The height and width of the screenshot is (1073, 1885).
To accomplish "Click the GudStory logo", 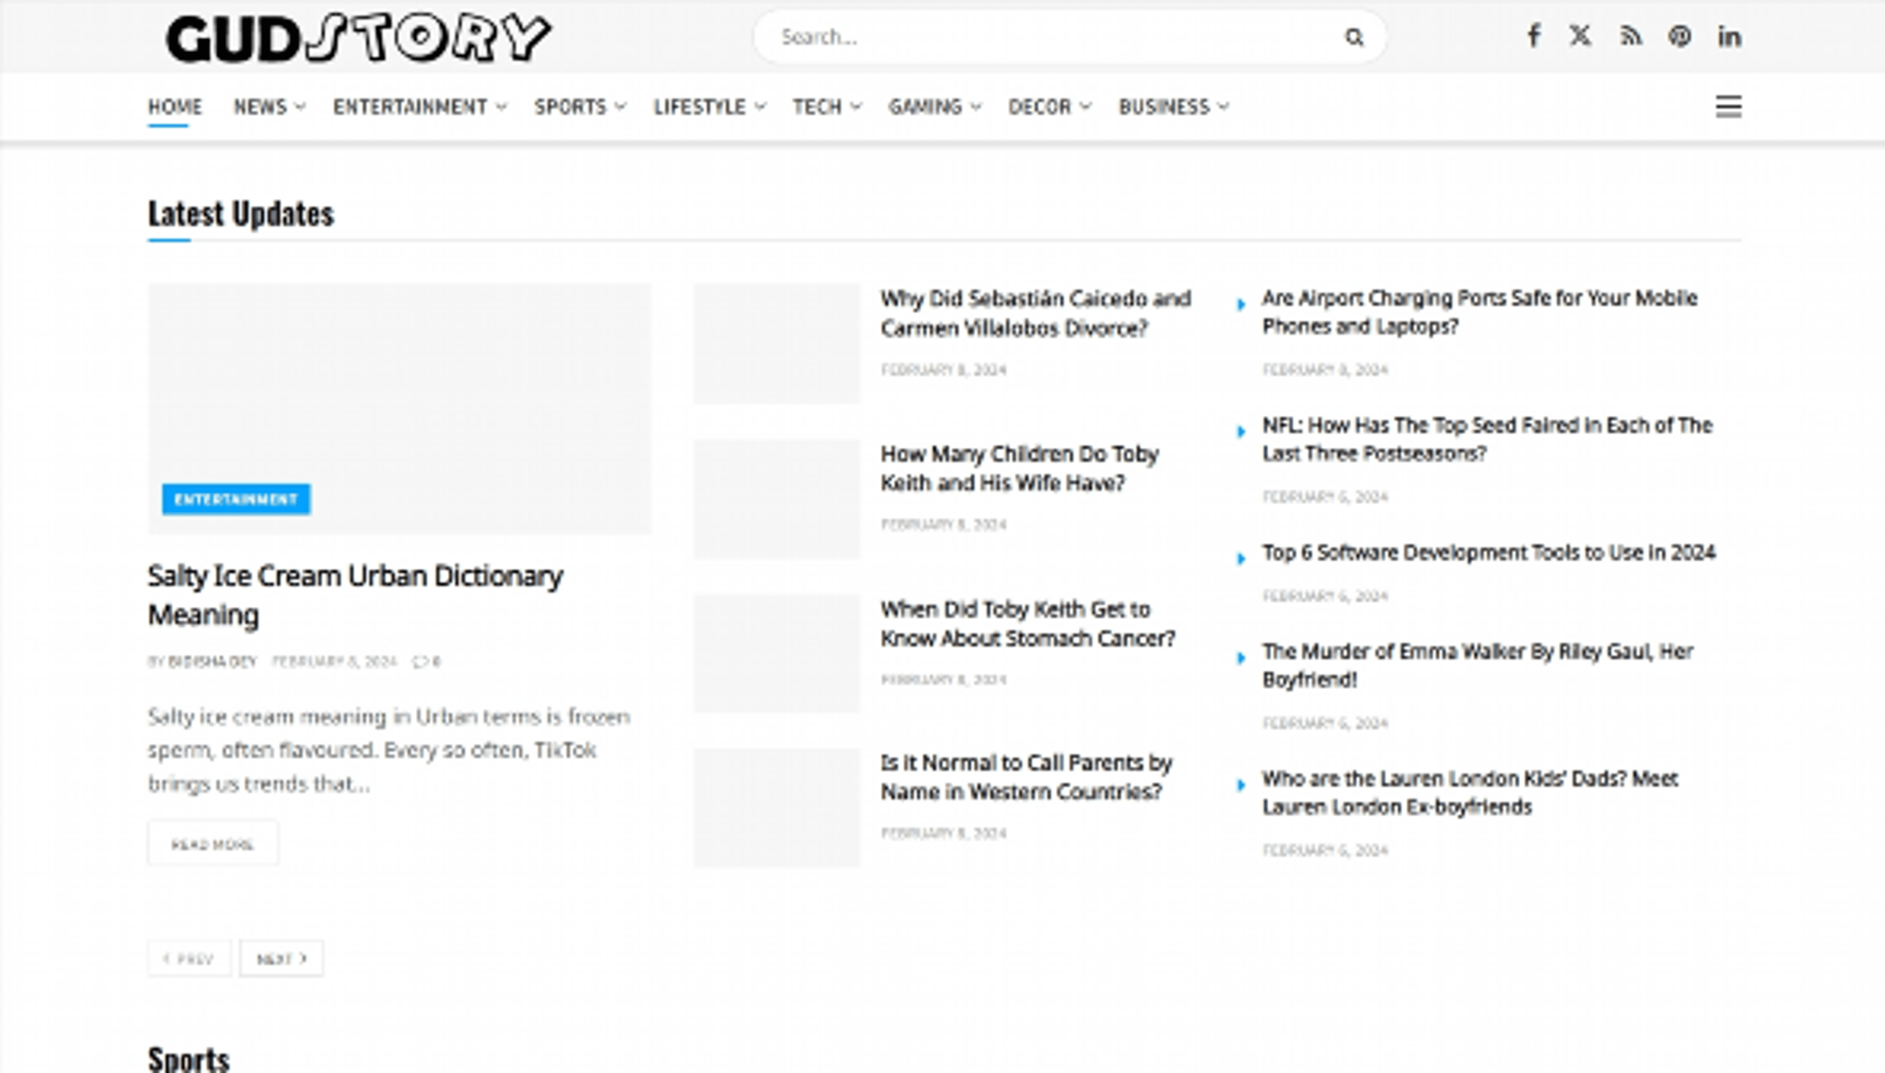I will tap(358, 37).
